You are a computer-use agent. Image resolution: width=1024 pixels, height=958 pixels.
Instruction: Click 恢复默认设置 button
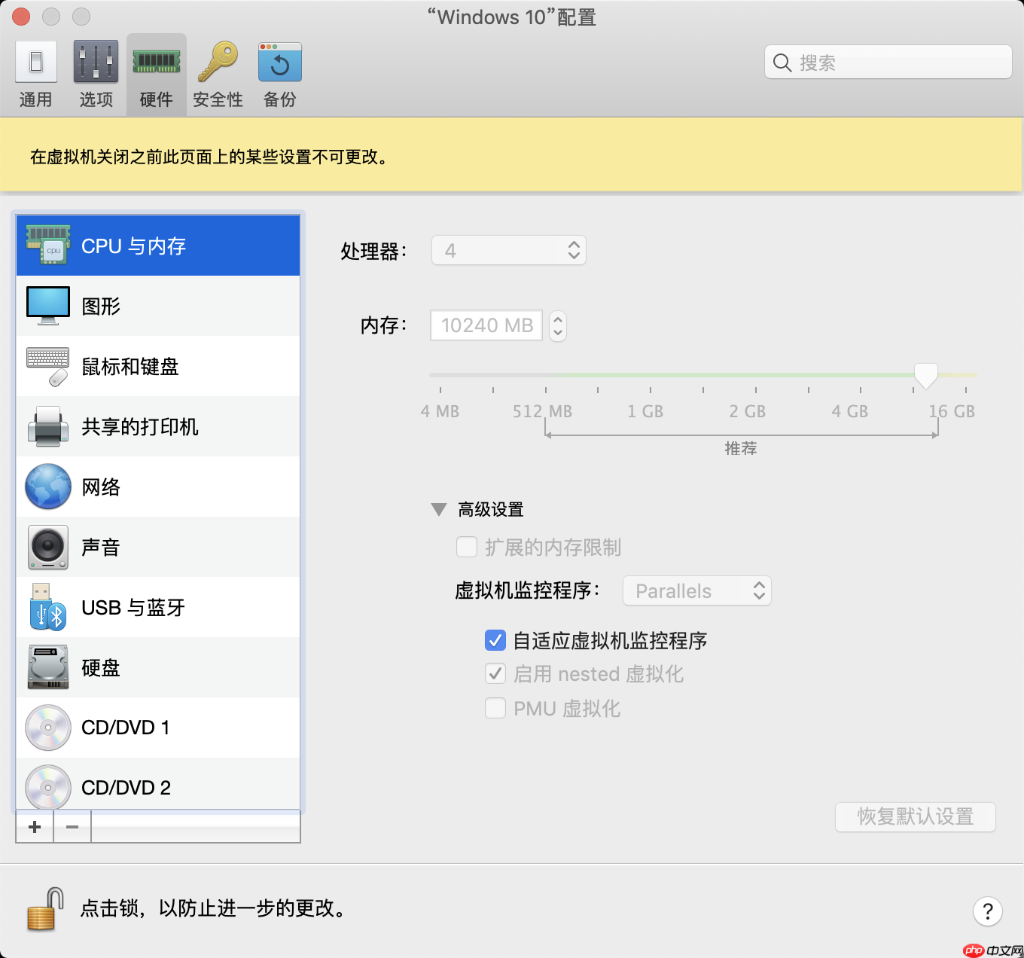[x=915, y=817]
